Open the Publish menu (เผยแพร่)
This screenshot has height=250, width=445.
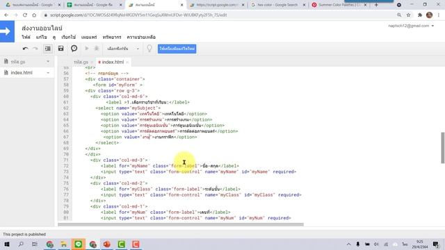(89, 37)
